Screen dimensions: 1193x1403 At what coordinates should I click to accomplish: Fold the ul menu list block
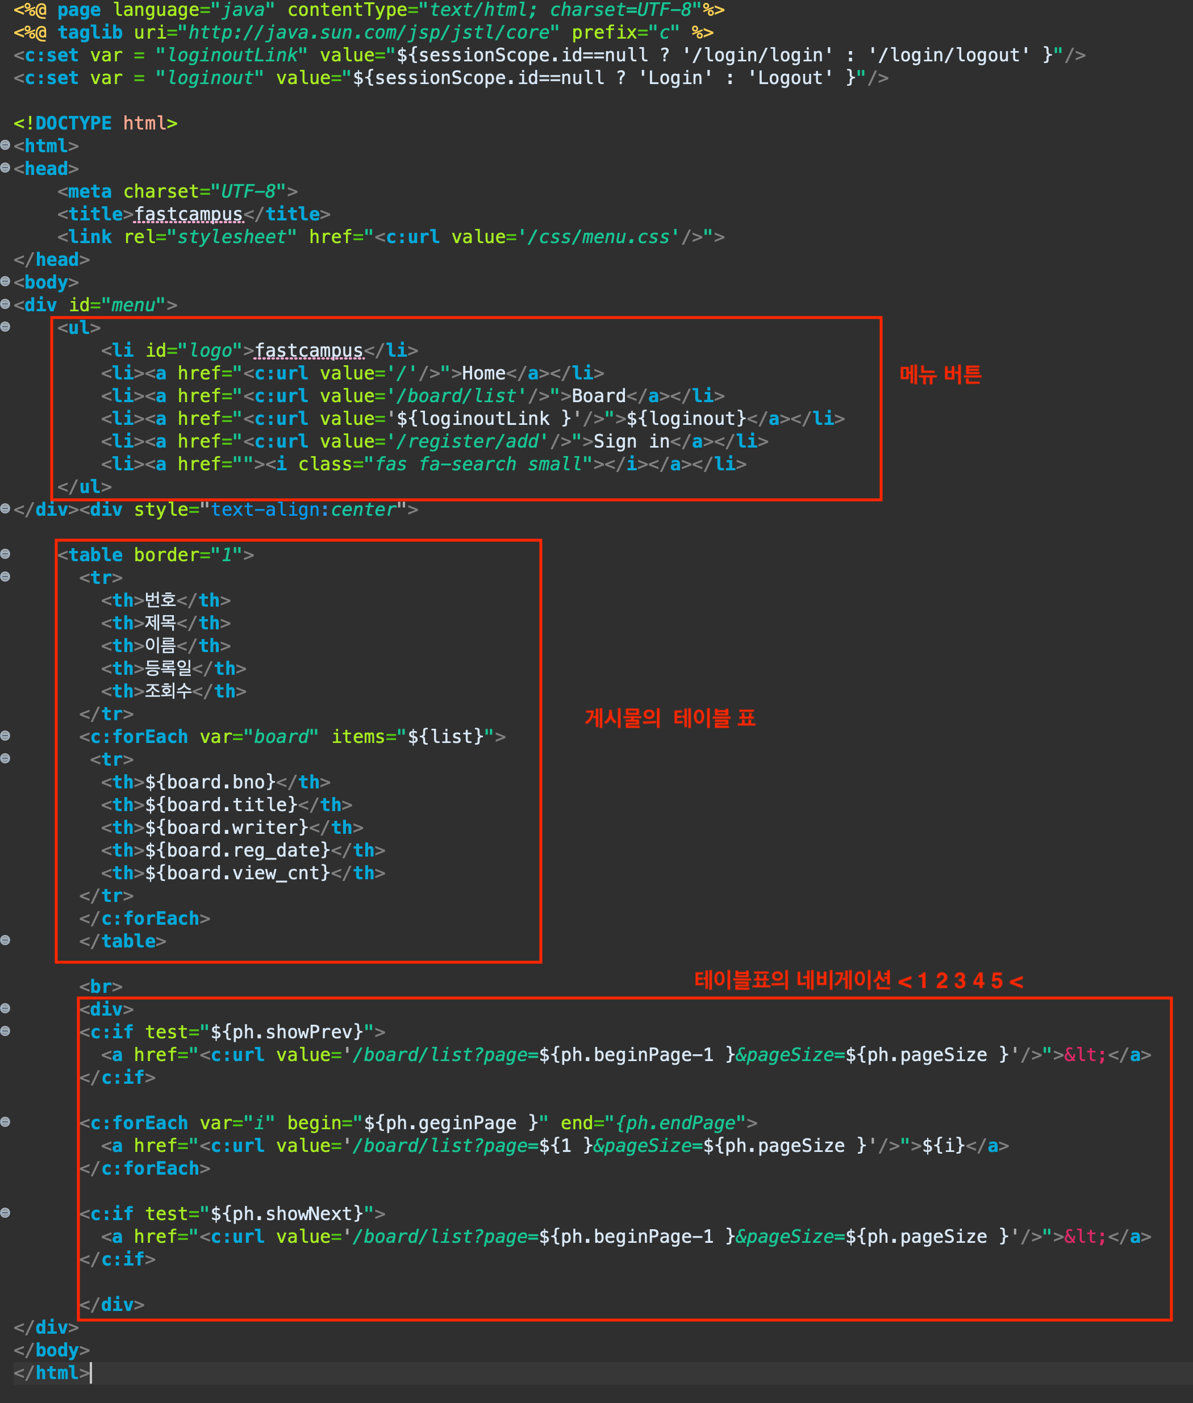tap(6, 327)
